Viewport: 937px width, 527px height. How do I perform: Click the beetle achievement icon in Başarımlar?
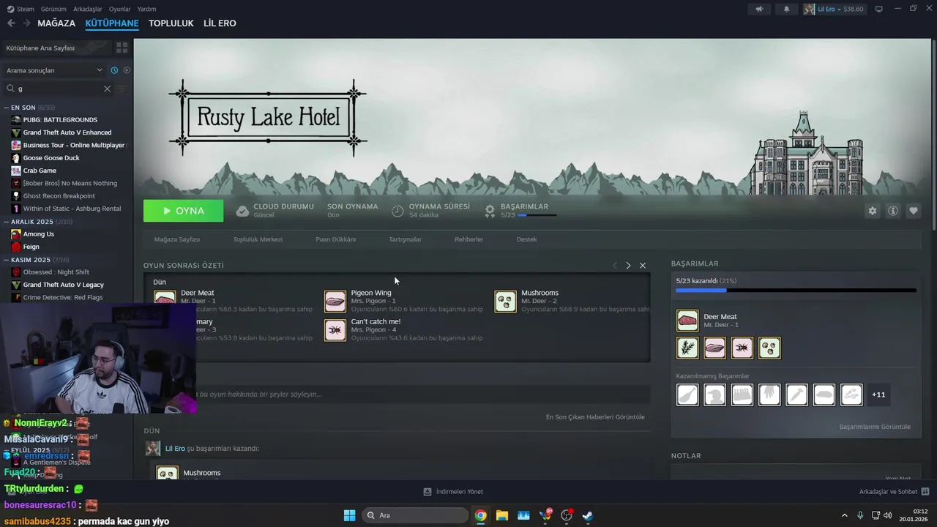pos(742,348)
